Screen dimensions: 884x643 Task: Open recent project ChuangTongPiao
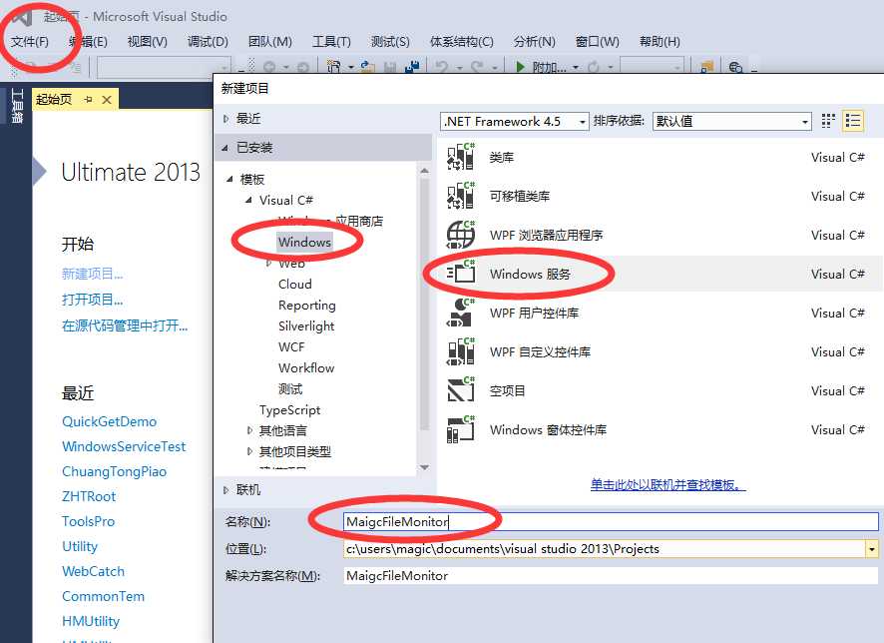tap(114, 471)
